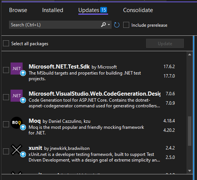
Task: Click the package list scrollbar thumb
Action: [x=190, y=131]
